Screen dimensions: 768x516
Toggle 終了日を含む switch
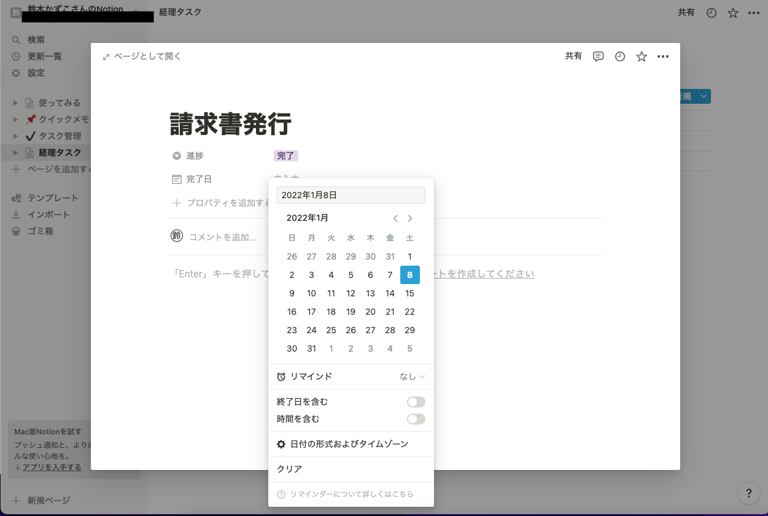[416, 402]
